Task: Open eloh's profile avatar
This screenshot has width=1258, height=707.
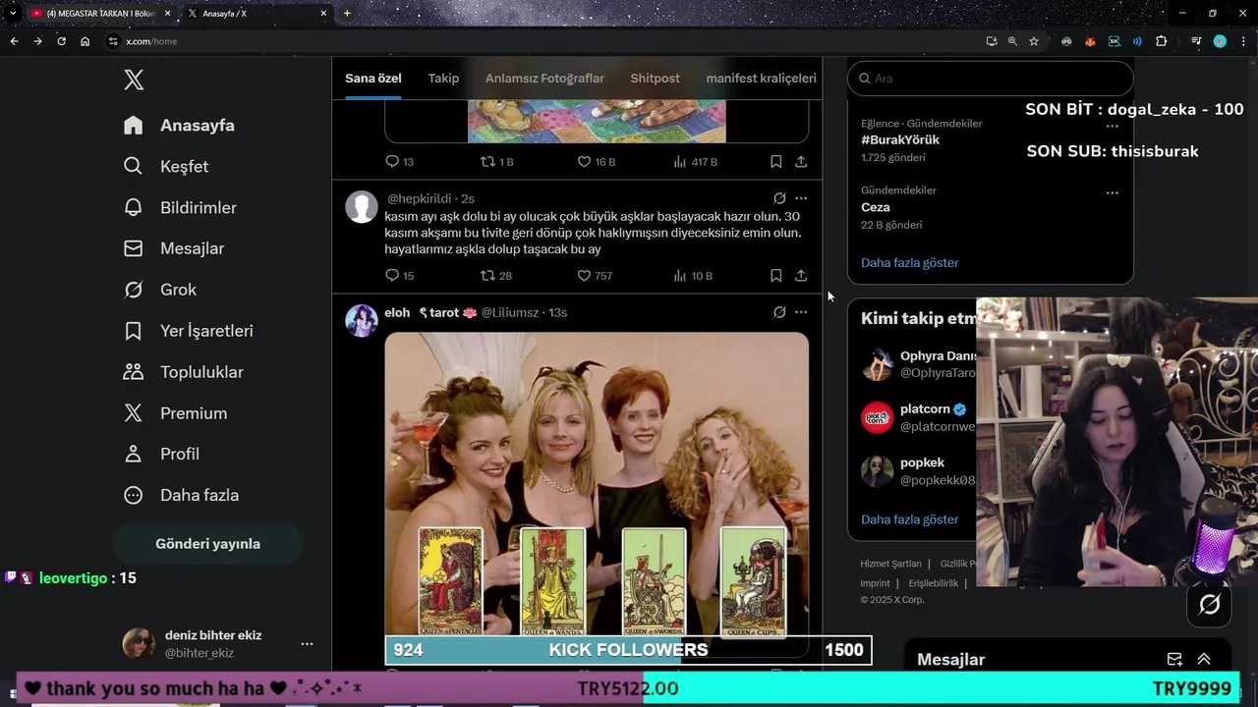Action: [x=362, y=321]
